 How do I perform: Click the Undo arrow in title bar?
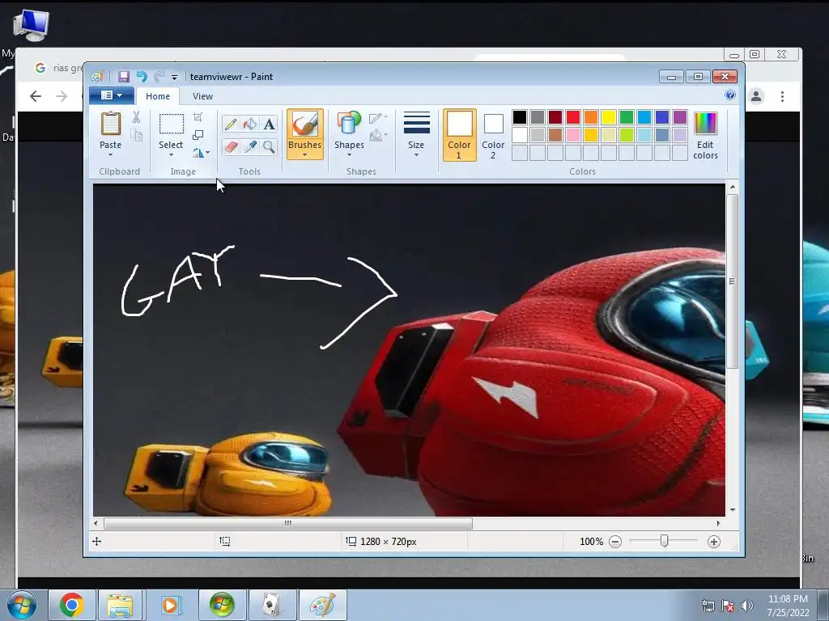[142, 77]
